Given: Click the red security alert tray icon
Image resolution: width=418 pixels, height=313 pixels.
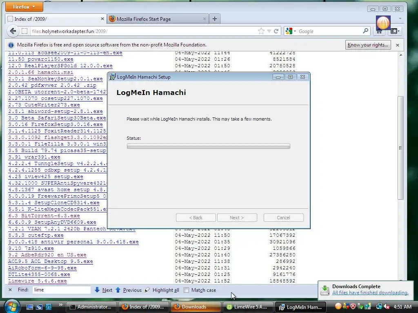Looking at the screenshot, I should point(353,306).
